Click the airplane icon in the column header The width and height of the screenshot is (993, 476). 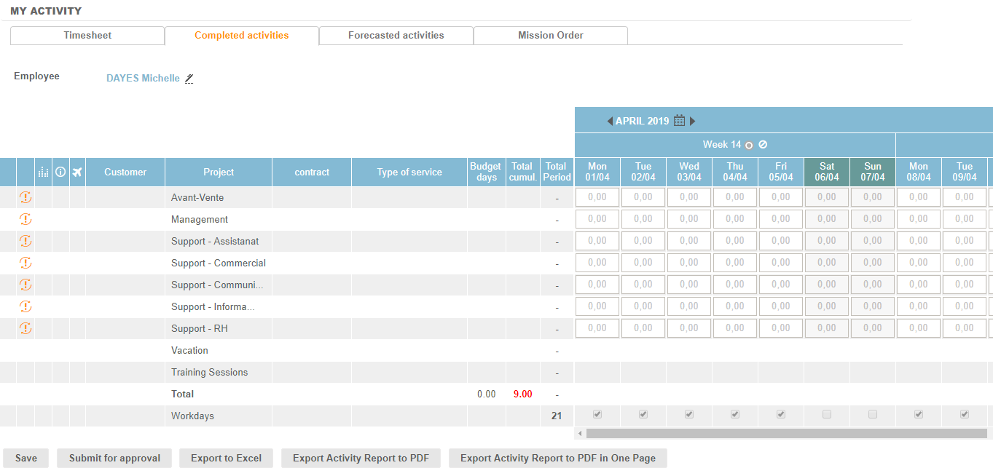[x=77, y=172]
